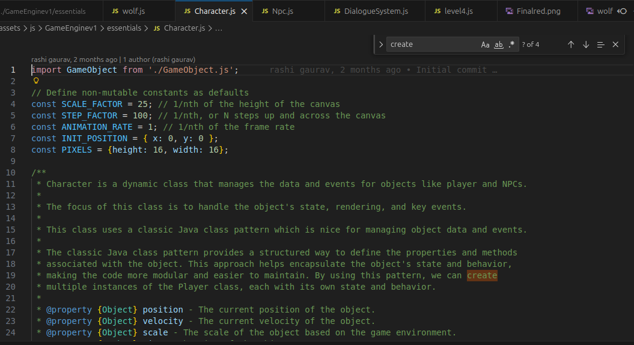
Task: Click the breadcrumb ellipsis symbol segment
Action: click(219, 28)
